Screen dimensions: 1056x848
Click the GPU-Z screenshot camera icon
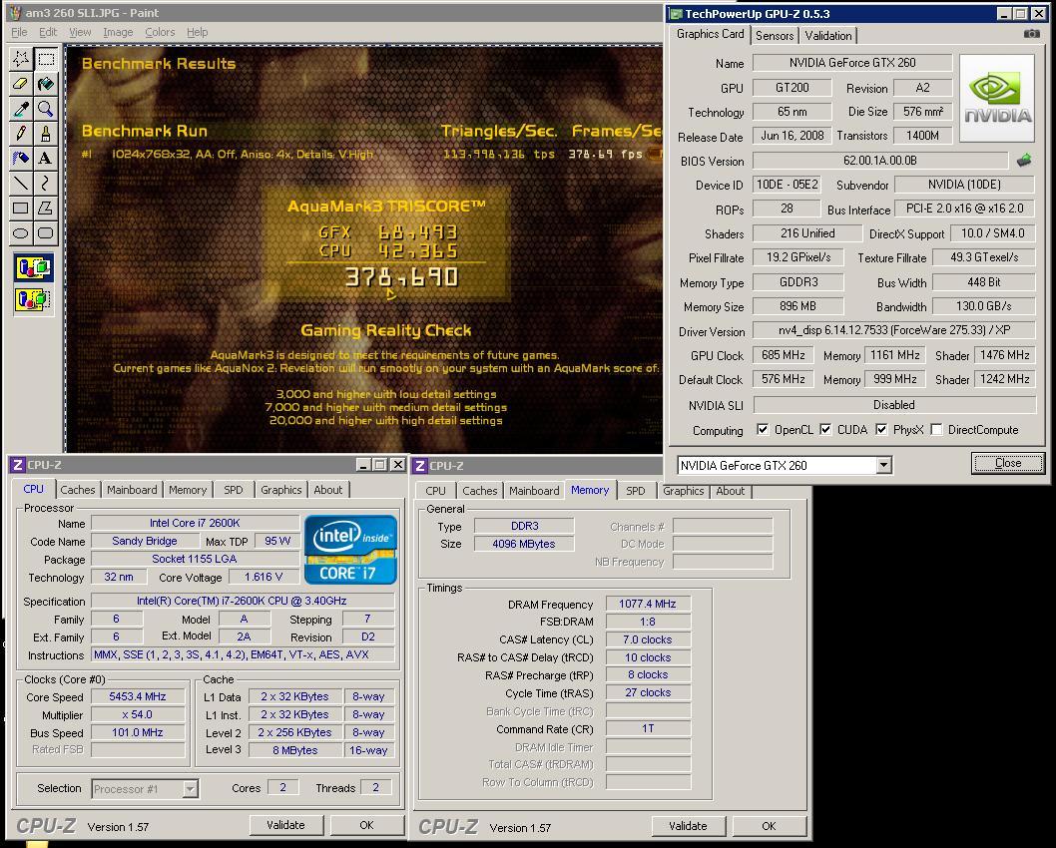tap(1032, 34)
